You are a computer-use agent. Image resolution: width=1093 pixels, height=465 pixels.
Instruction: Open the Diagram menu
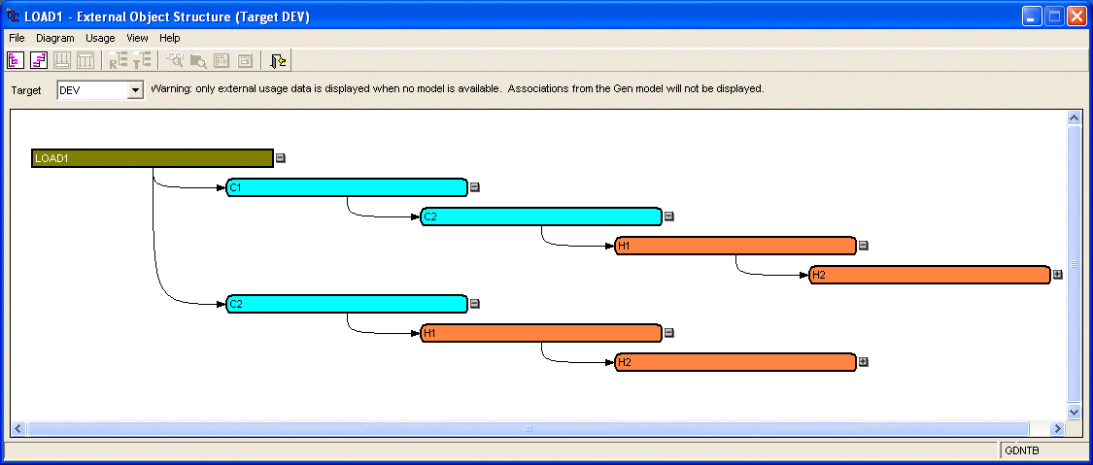point(55,38)
